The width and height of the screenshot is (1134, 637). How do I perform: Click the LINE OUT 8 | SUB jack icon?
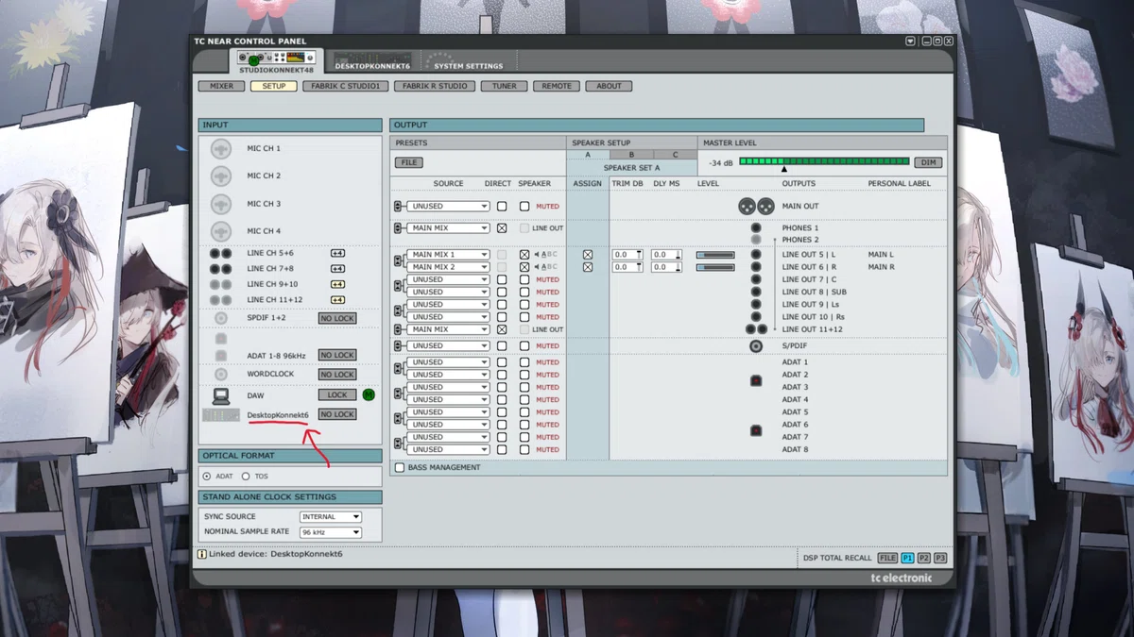pyautogui.click(x=756, y=292)
